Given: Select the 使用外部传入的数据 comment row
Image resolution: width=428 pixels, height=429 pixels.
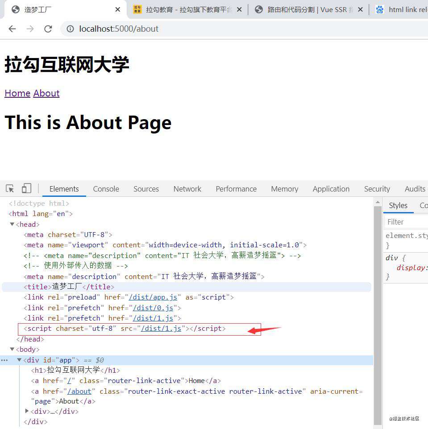Looking at the screenshot, I should coord(75,266).
